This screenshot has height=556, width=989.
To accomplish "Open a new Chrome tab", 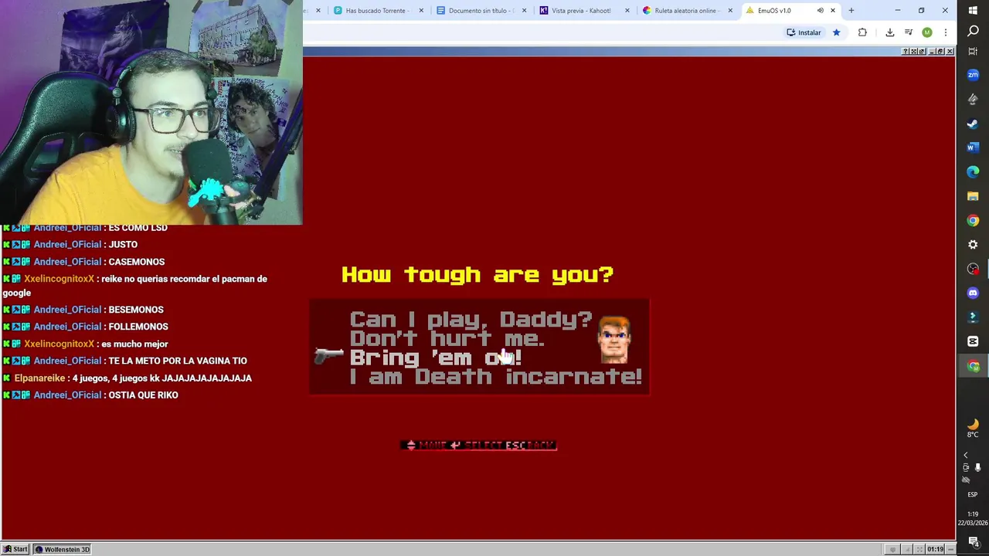I will pos(851,11).
